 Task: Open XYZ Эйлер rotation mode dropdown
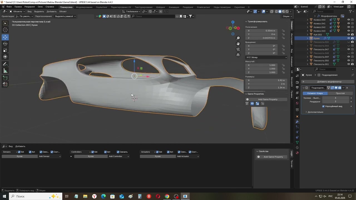pos(266,57)
